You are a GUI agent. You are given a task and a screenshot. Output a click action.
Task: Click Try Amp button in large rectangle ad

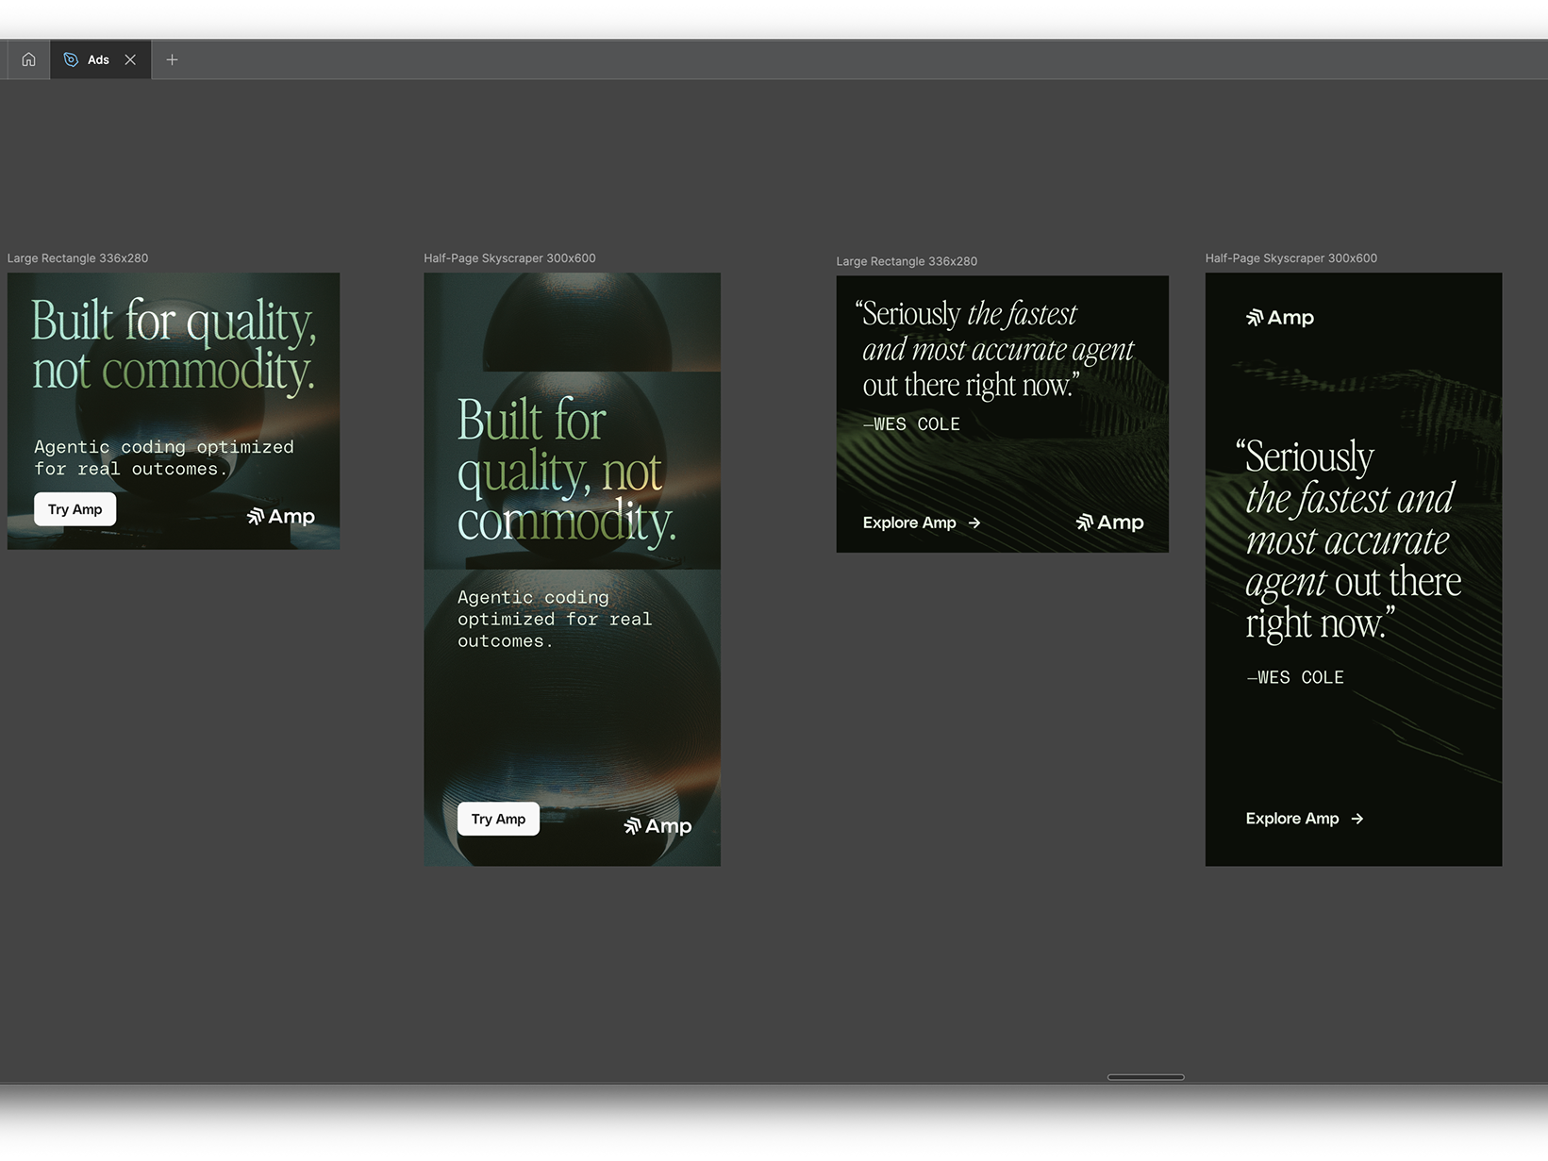coord(75,509)
